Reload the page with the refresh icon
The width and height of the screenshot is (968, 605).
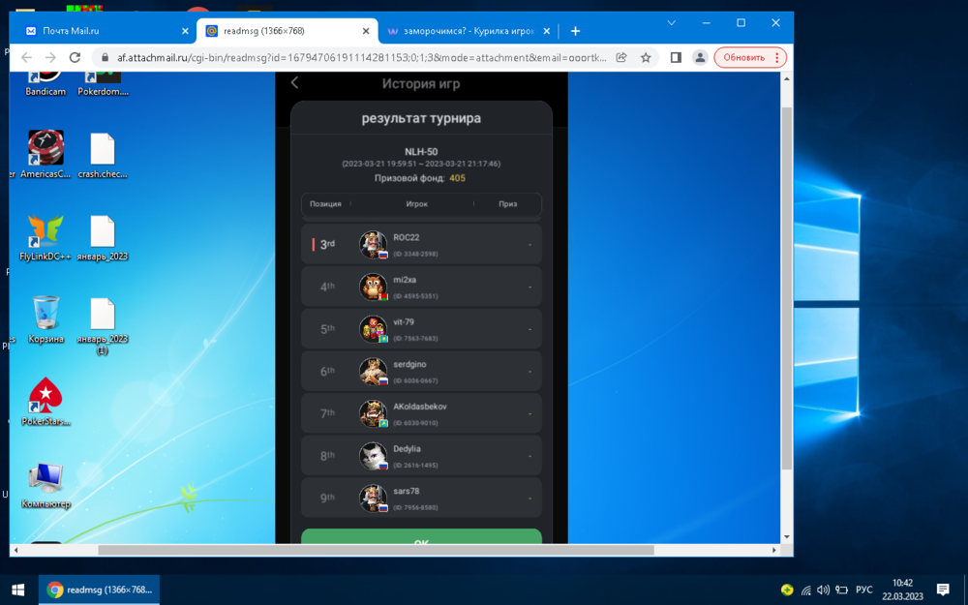[75, 58]
